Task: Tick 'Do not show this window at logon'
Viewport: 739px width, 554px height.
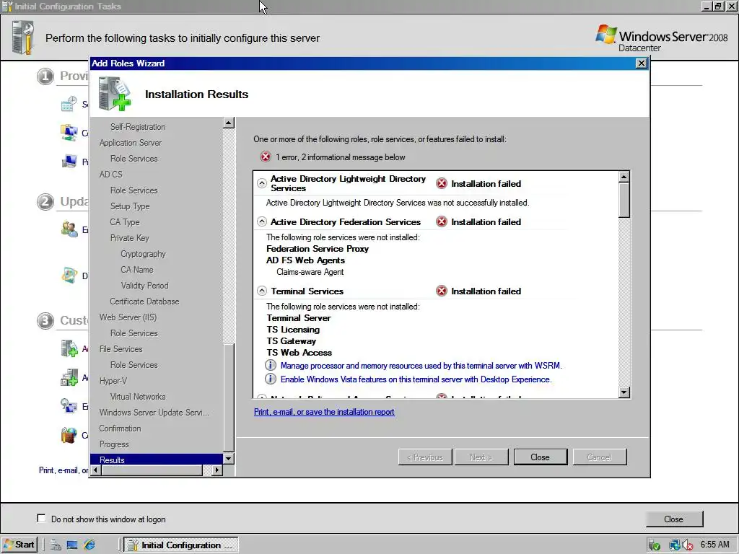Action: pyautogui.click(x=41, y=518)
